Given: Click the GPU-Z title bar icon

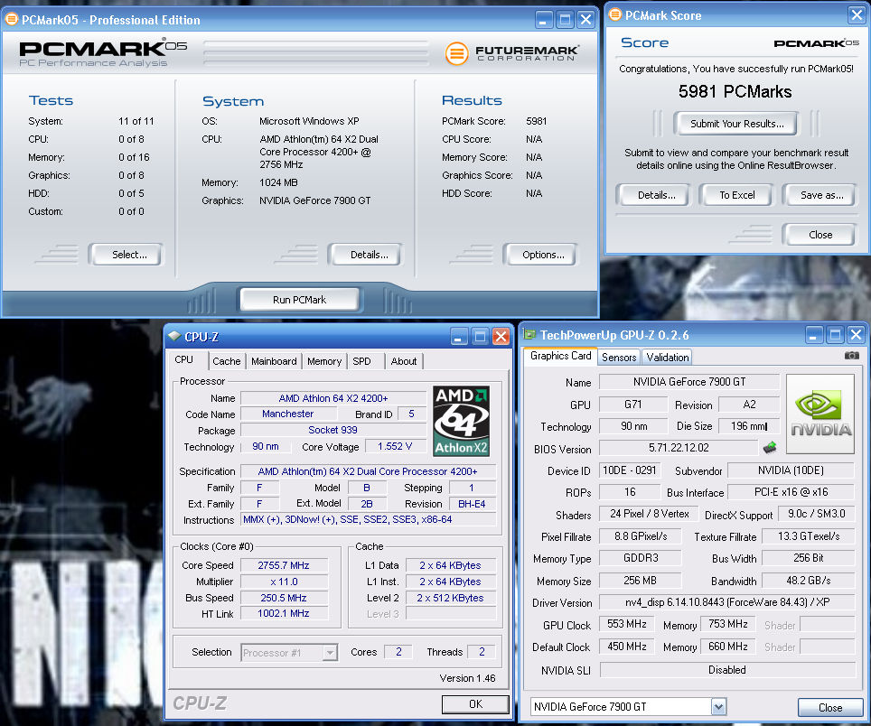Looking at the screenshot, I should click(x=530, y=335).
